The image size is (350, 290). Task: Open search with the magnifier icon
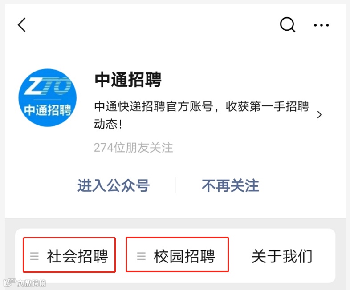288,25
